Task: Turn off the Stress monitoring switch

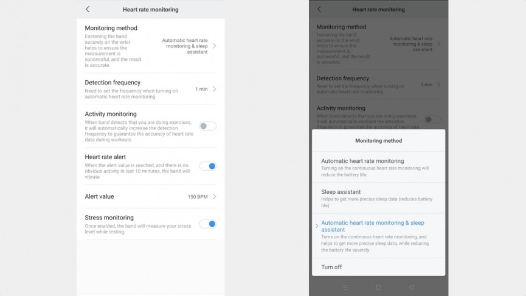Action: (207, 224)
